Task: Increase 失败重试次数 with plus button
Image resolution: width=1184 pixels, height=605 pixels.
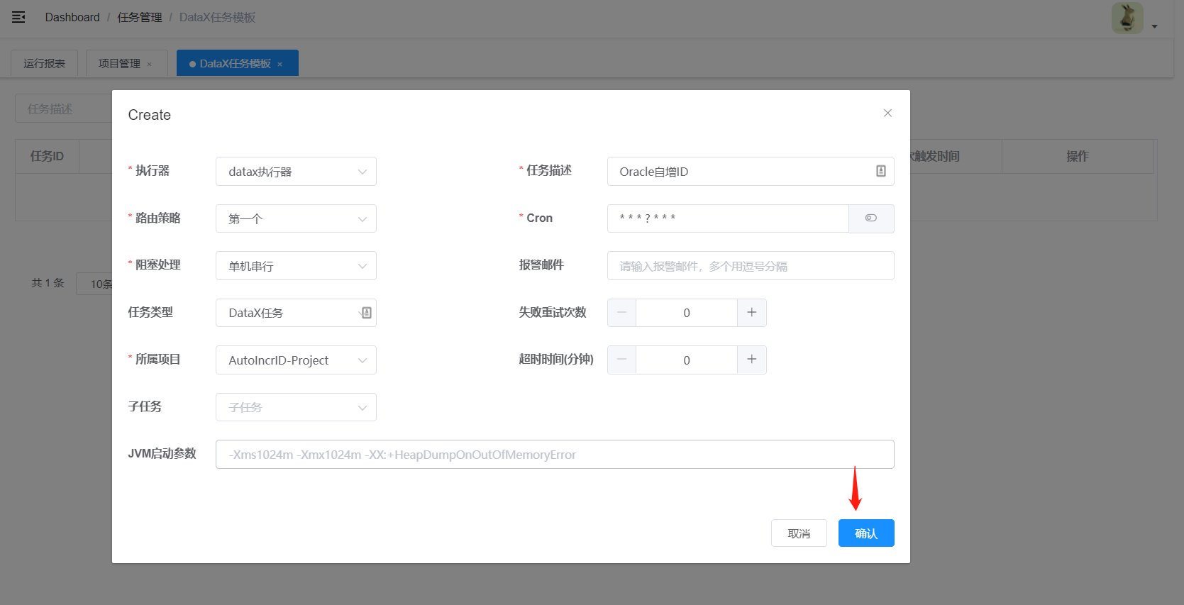Action: pos(752,313)
